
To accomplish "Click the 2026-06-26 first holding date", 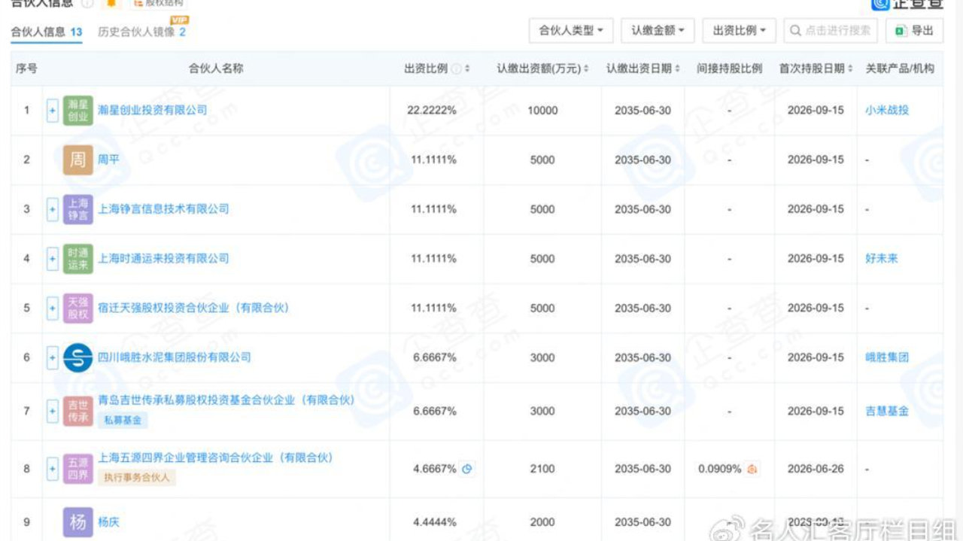I will [816, 469].
